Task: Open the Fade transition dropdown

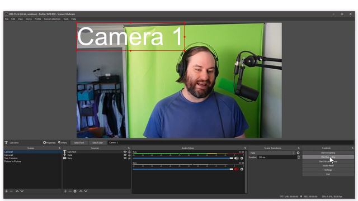Action: [272, 153]
